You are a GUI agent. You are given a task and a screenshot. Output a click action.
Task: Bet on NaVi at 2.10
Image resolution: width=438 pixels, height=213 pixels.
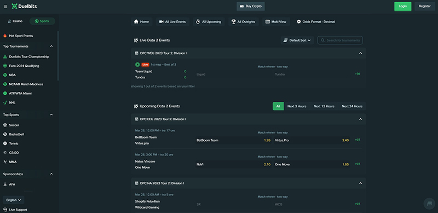click(x=234, y=164)
